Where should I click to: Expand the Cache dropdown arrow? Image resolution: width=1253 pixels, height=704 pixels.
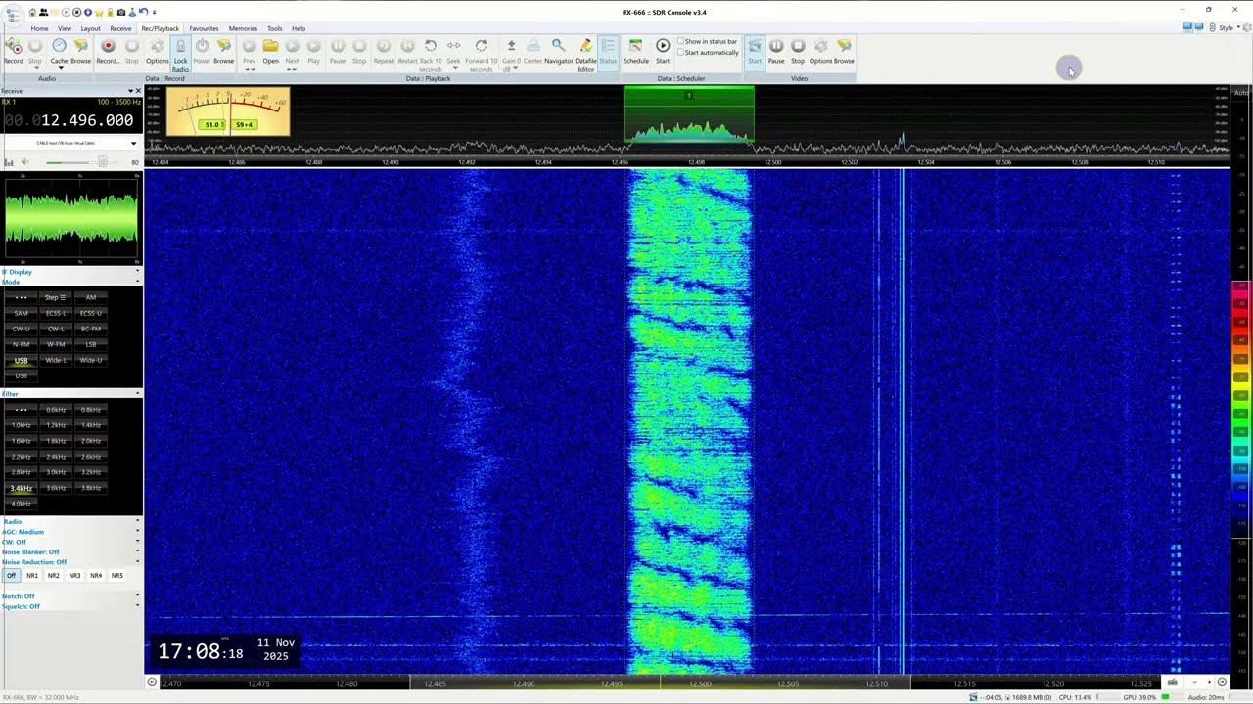click(59, 68)
